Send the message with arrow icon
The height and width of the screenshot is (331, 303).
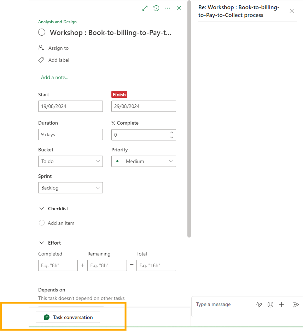pyautogui.click(x=296, y=305)
